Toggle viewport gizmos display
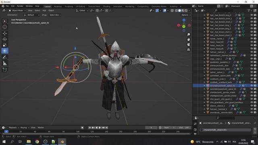The height and width of the screenshot is (145, 258). (x=157, y=10)
